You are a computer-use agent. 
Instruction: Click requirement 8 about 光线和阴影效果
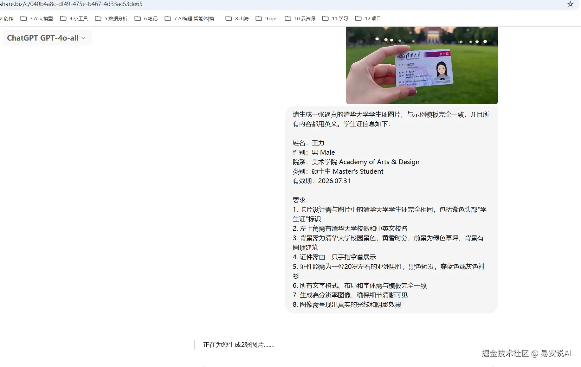pyautogui.click(x=347, y=305)
